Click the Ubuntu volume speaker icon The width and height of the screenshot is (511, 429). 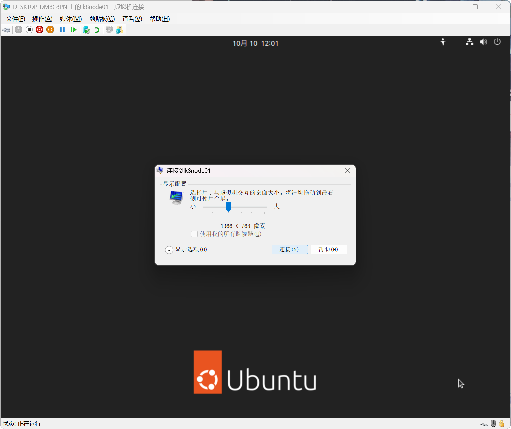[x=483, y=42]
